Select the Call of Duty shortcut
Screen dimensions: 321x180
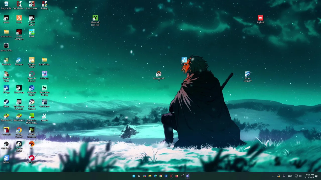pyautogui.click(x=32, y=20)
